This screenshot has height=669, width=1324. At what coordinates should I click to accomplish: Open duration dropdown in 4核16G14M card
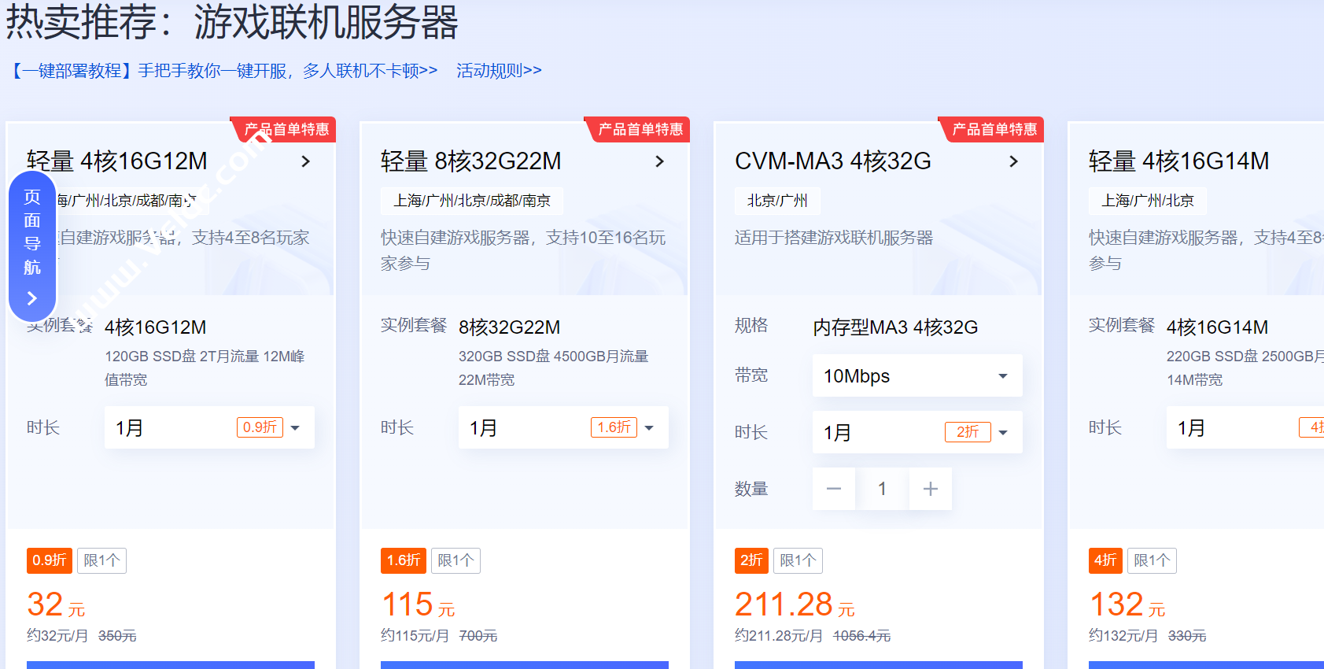pos(1245,427)
